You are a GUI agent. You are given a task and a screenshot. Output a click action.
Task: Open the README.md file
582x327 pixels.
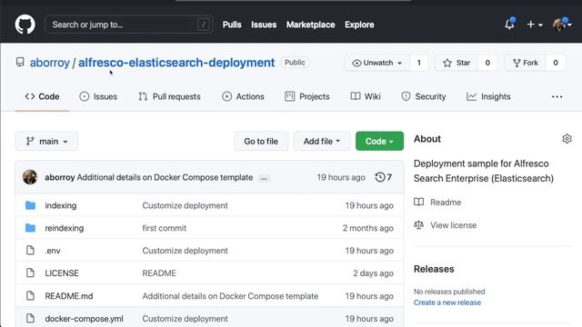(x=69, y=296)
